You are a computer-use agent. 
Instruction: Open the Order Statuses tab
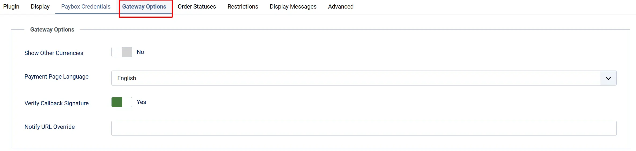(x=197, y=7)
